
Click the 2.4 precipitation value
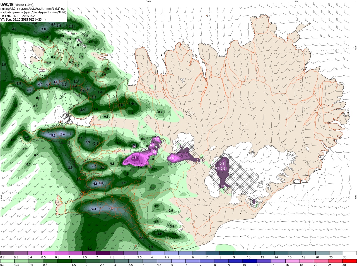click(83, 110)
